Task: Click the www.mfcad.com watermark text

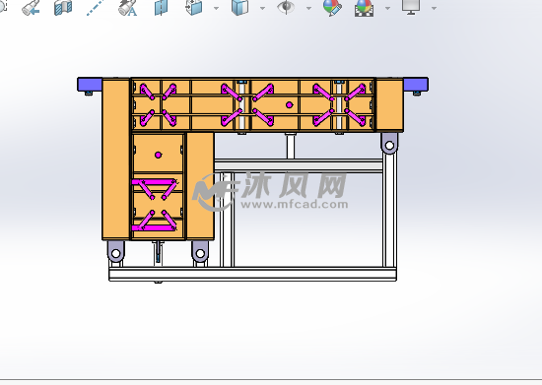Action: click(x=295, y=205)
